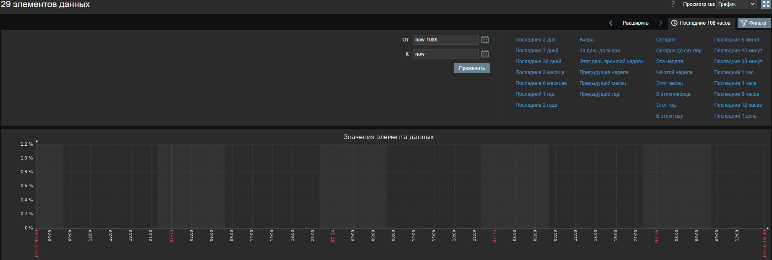Toggle fullscreen kiosk mode icon
Image resolution: width=772 pixels, height=260 pixels.
(766, 4)
